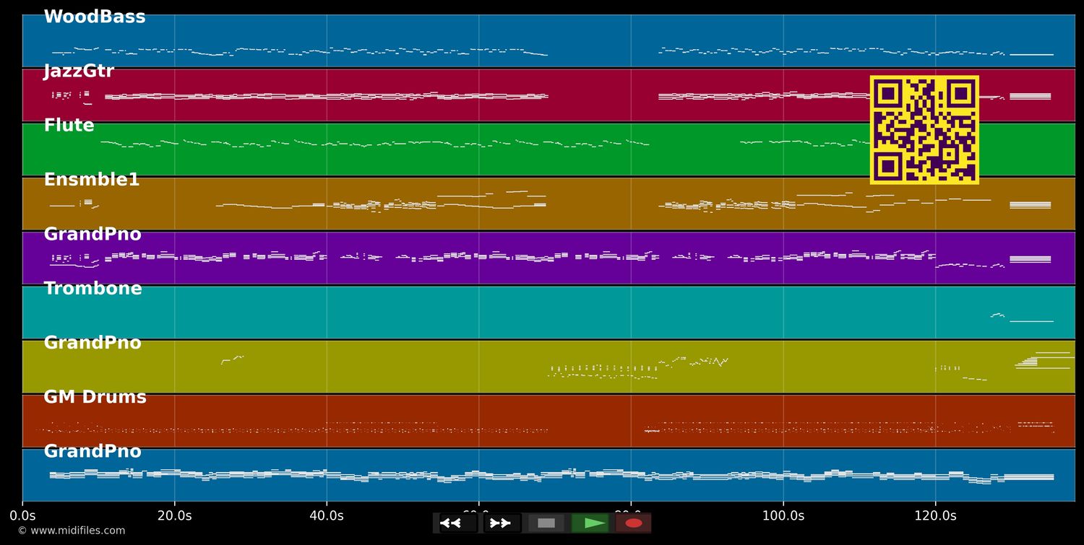Click the 100.0s time marker

[783, 515]
